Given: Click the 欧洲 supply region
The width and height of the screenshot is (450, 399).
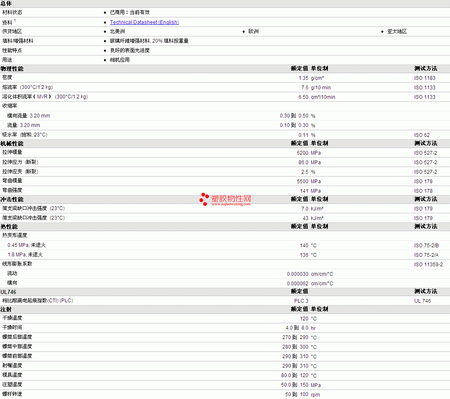Looking at the screenshot, I should click(x=253, y=31).
